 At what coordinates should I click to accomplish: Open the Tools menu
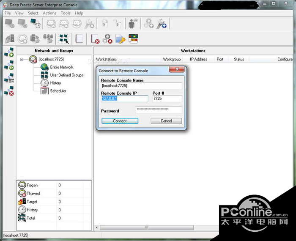(66, 13)
